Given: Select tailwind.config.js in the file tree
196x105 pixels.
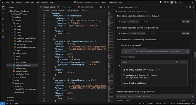Looking at the screenshot, I should (x=22, y=74).
